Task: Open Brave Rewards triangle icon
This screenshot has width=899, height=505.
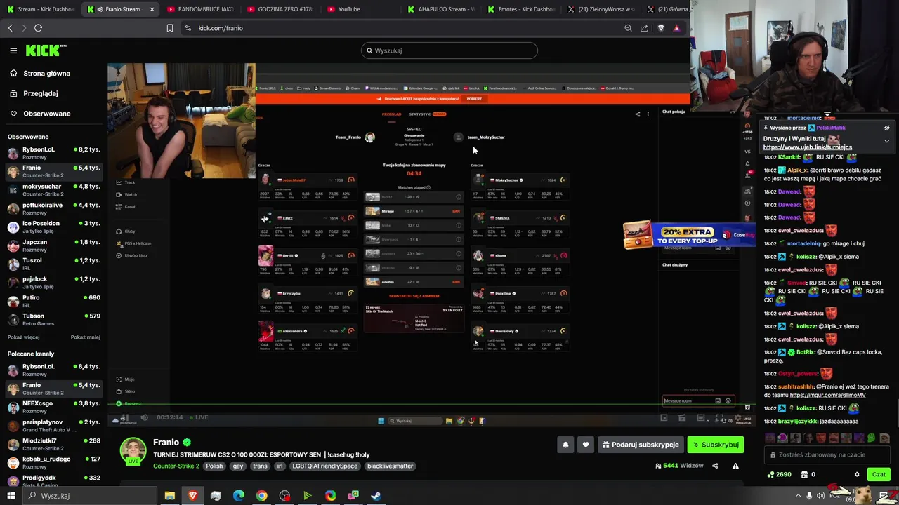Action: 676,28
